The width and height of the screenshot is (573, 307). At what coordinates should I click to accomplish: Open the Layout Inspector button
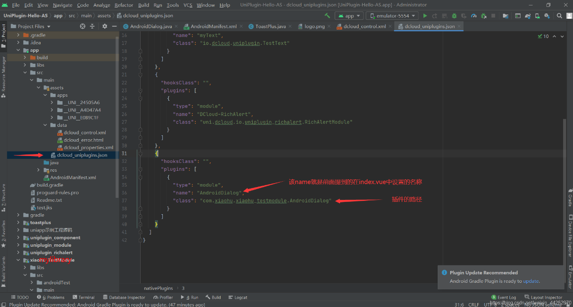tap(543, 297)
